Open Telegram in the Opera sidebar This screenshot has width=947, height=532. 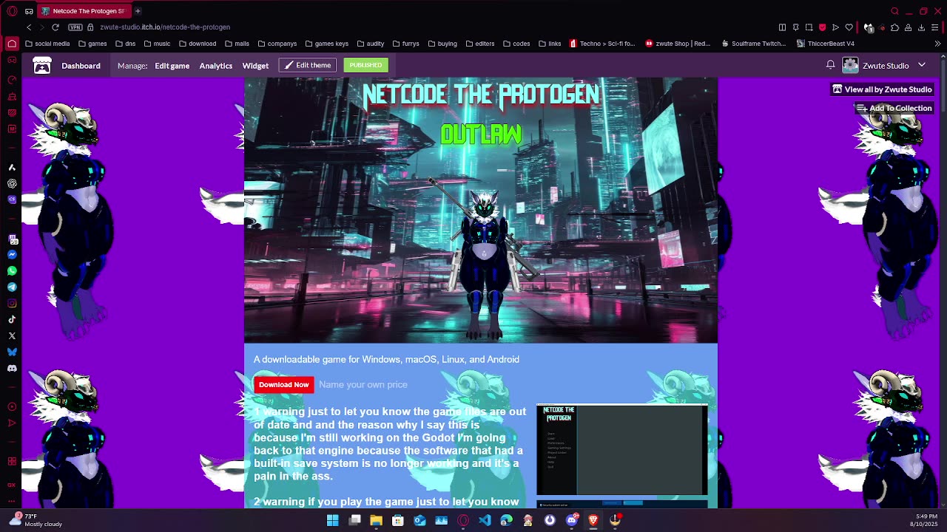[12, 287]
